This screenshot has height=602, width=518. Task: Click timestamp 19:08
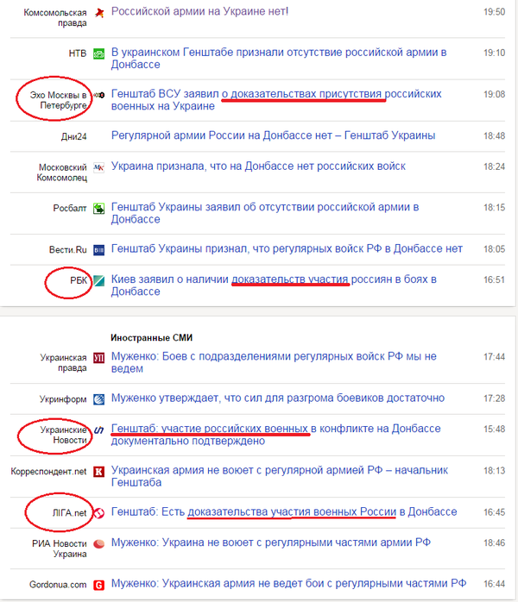(x=494, y=95)
